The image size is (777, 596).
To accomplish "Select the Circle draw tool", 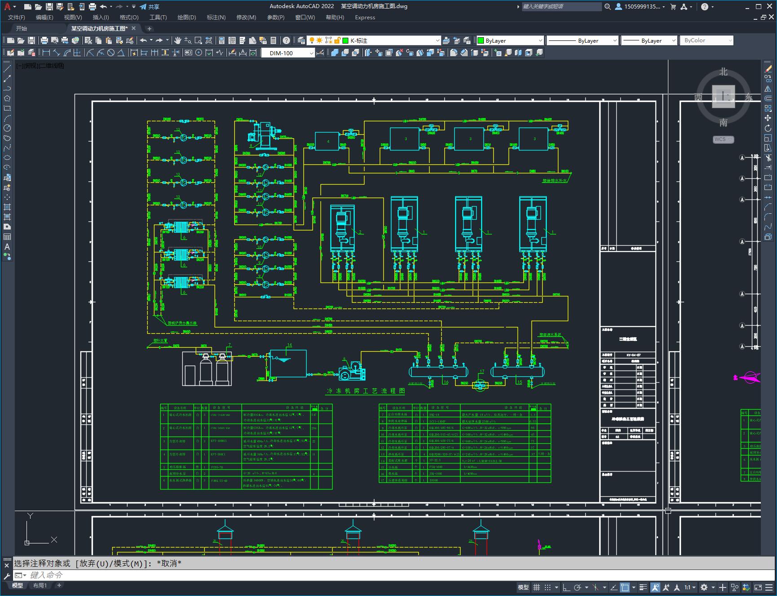I will 7,128.
